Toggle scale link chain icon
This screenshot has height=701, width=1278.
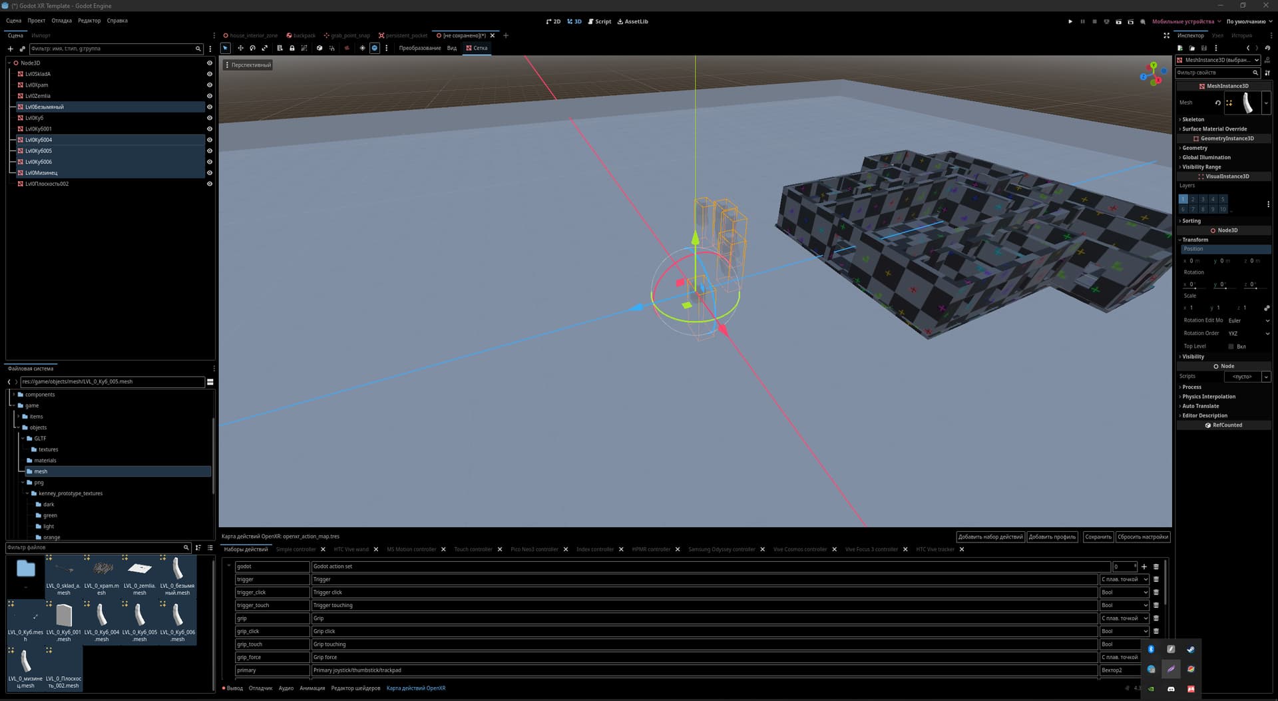click(x=1267, y=308)
